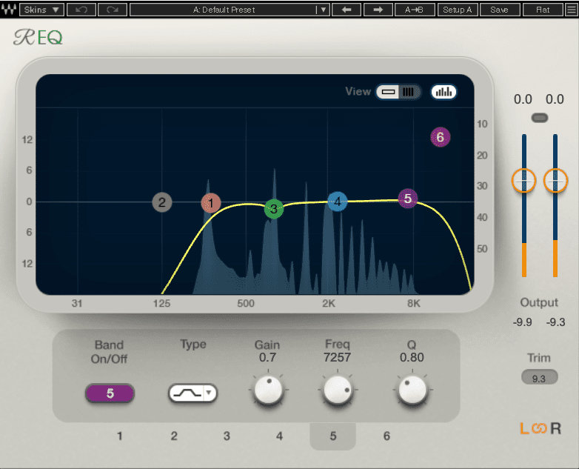Click the right output value -9.3
Image resolution: width=579 pixels, height=469 pixels.
point(555,322)
